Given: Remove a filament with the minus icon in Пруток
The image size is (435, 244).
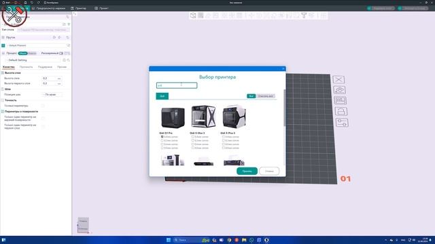Looking at the screenshot, I should click(x=60, y=37).
